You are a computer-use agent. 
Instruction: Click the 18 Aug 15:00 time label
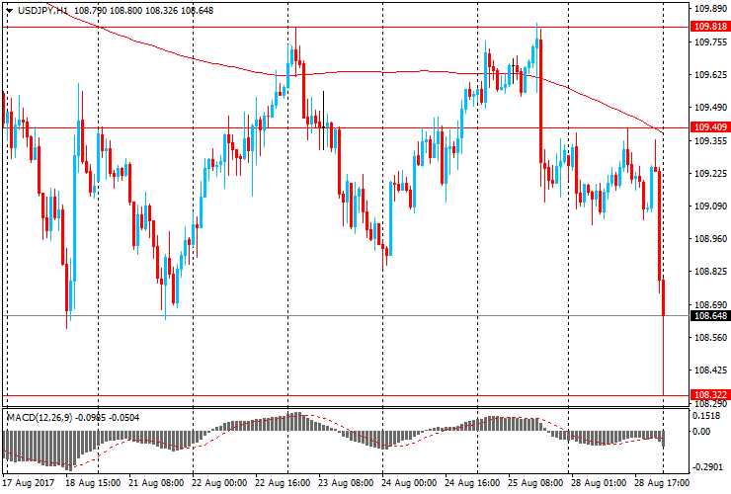[93, 483]
